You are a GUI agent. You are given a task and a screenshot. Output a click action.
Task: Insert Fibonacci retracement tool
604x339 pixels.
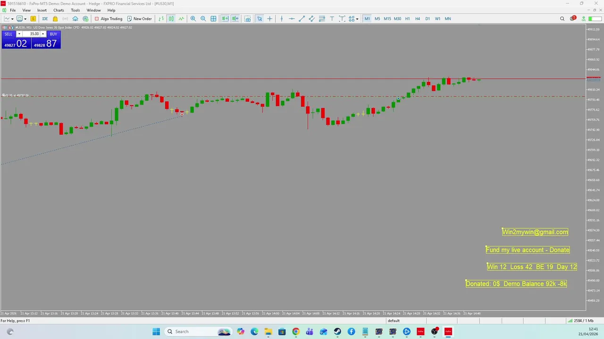(322, 19)
